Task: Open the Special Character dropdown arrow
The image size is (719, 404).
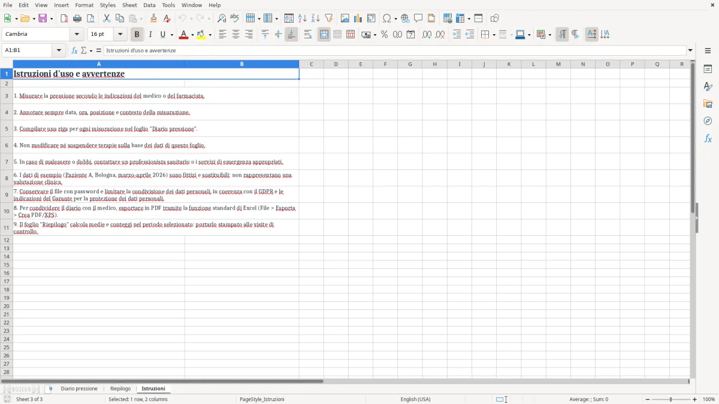Action: (395, 19)
